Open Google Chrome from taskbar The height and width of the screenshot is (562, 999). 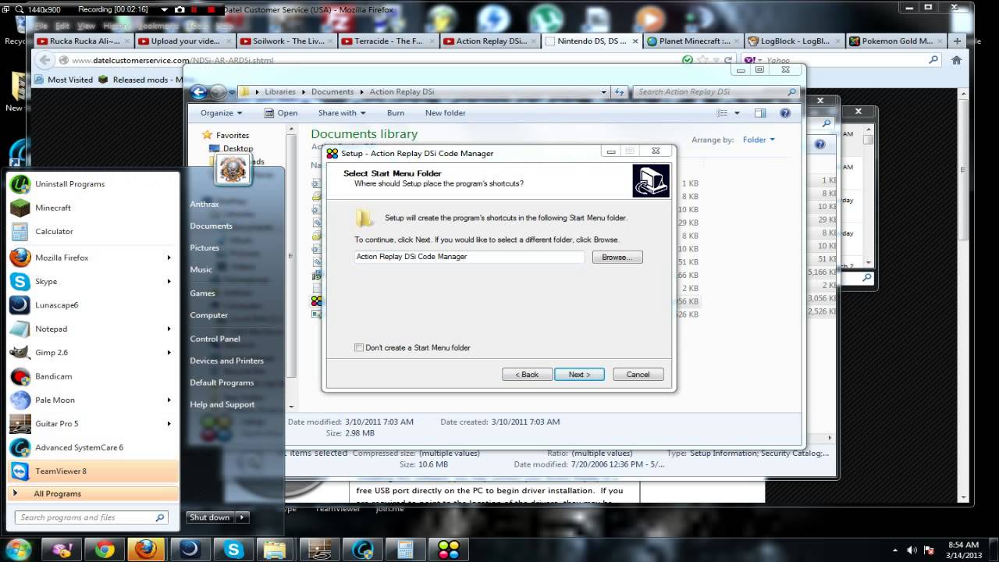(x=104, y=550)
